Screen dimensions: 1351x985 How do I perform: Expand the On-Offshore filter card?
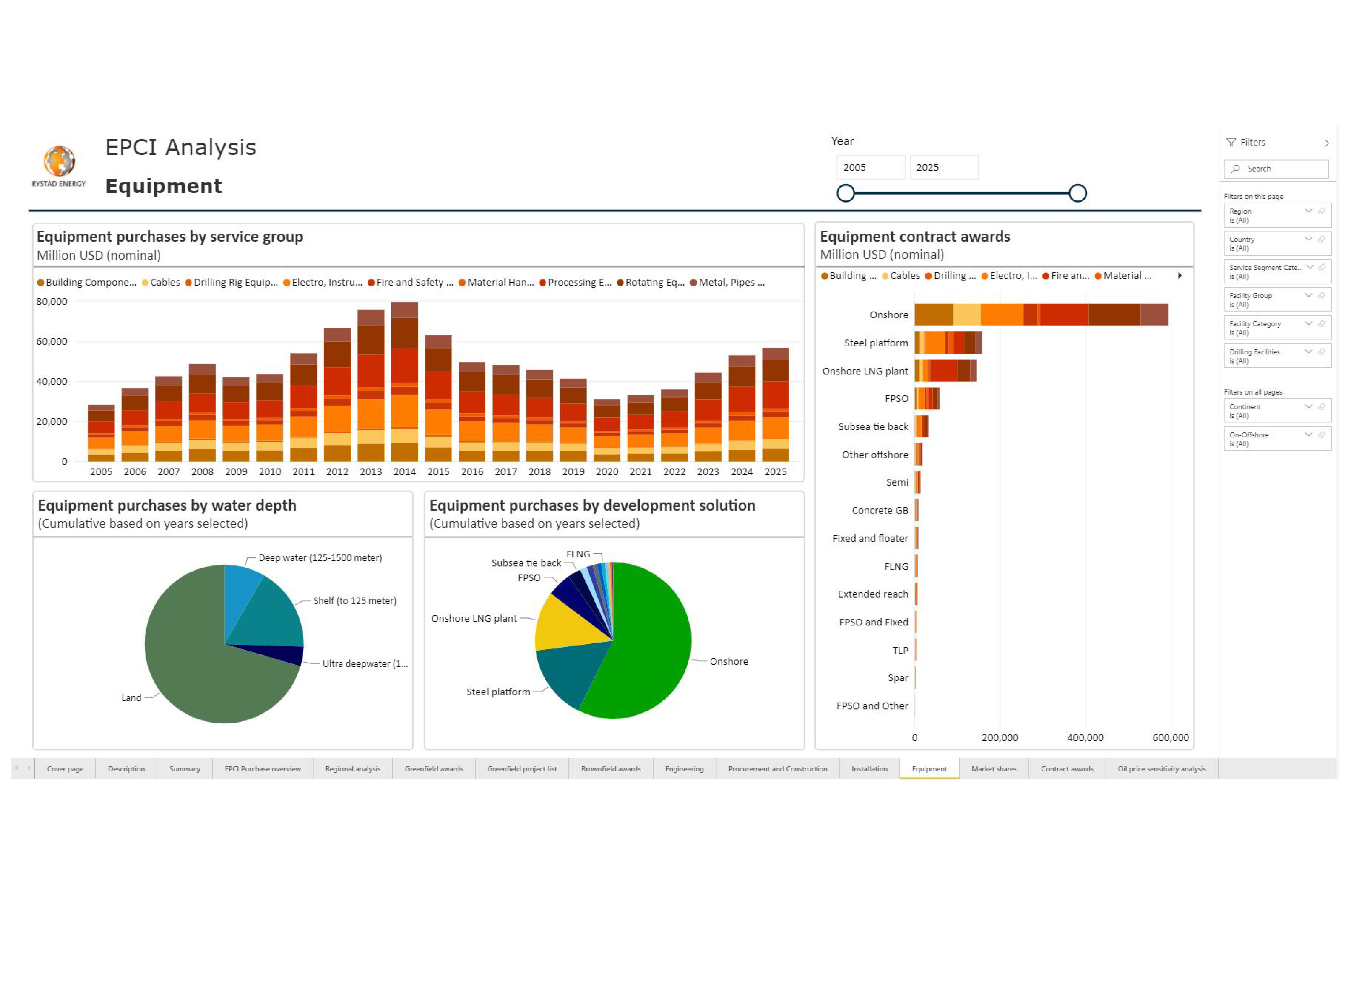coord(1308,435)
